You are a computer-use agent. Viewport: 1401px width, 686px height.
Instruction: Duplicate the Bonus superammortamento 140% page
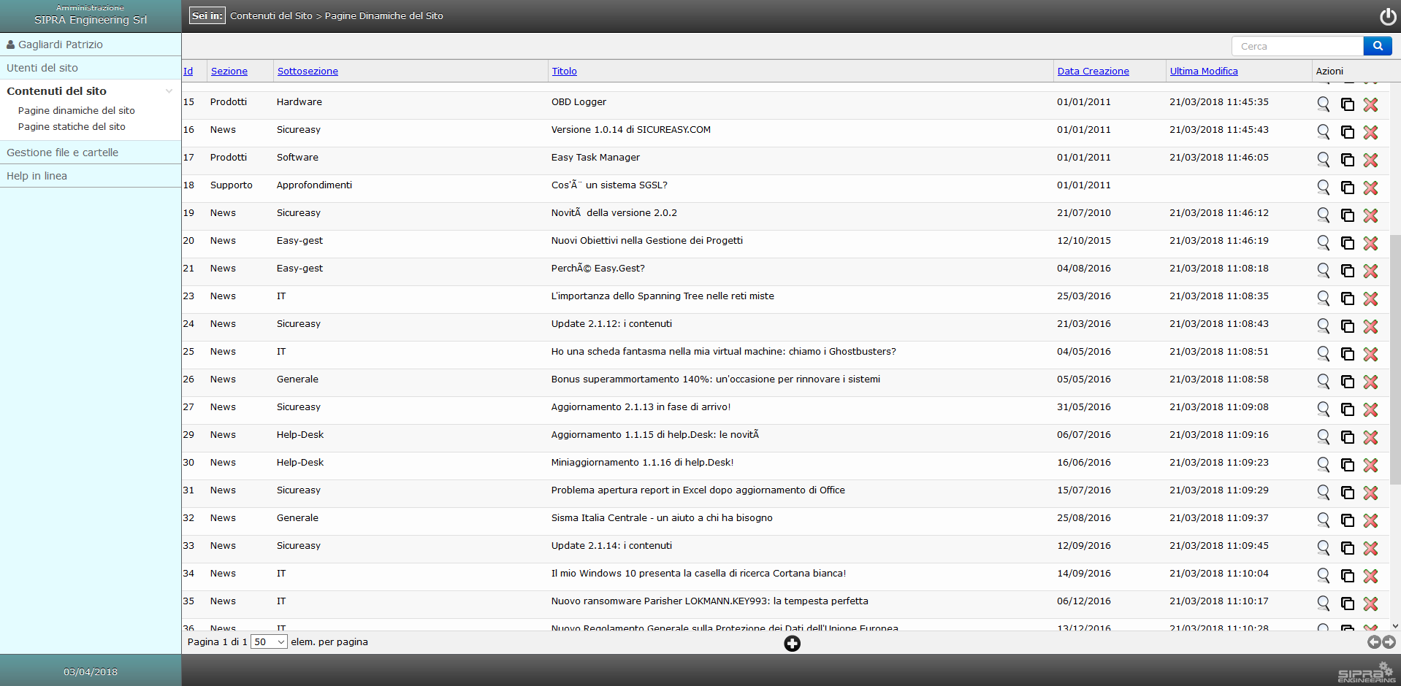click(1348, 382)
